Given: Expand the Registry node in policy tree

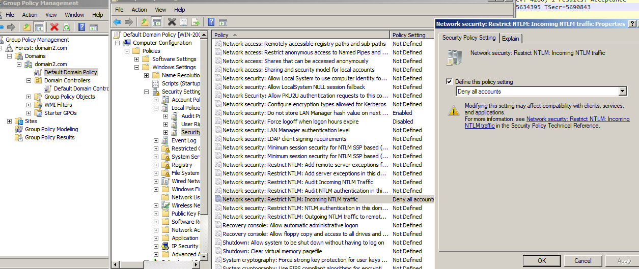Looking at the screenshot, I should pyautogui.click(x=156, y=165).
